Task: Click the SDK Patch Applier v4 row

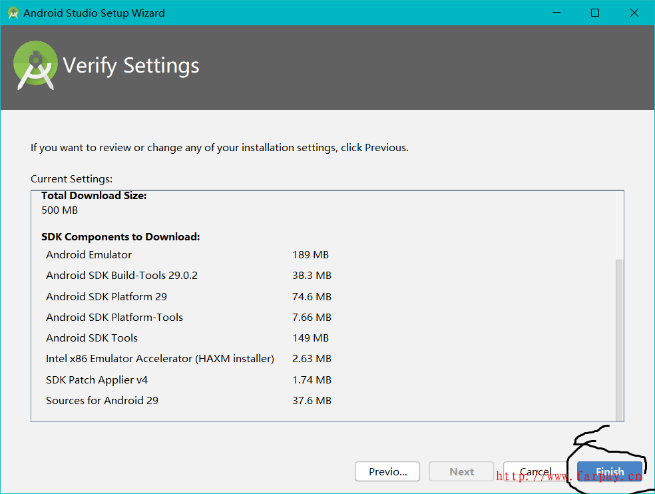Action: click(97, 379)
